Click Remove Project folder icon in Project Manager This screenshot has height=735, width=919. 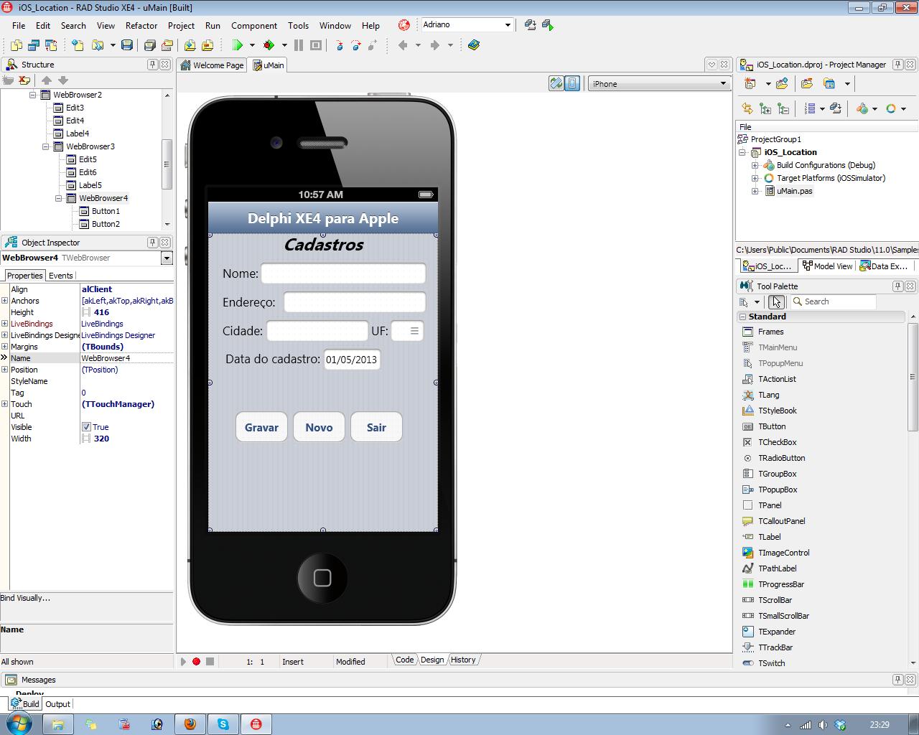click(x=807, y=84)
